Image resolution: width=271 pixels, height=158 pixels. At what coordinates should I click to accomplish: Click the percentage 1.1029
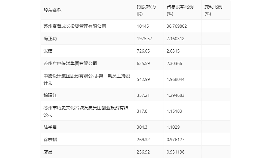(x=173, y=127)
